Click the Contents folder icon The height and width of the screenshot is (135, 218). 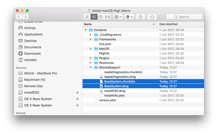(x=91, y=30)
